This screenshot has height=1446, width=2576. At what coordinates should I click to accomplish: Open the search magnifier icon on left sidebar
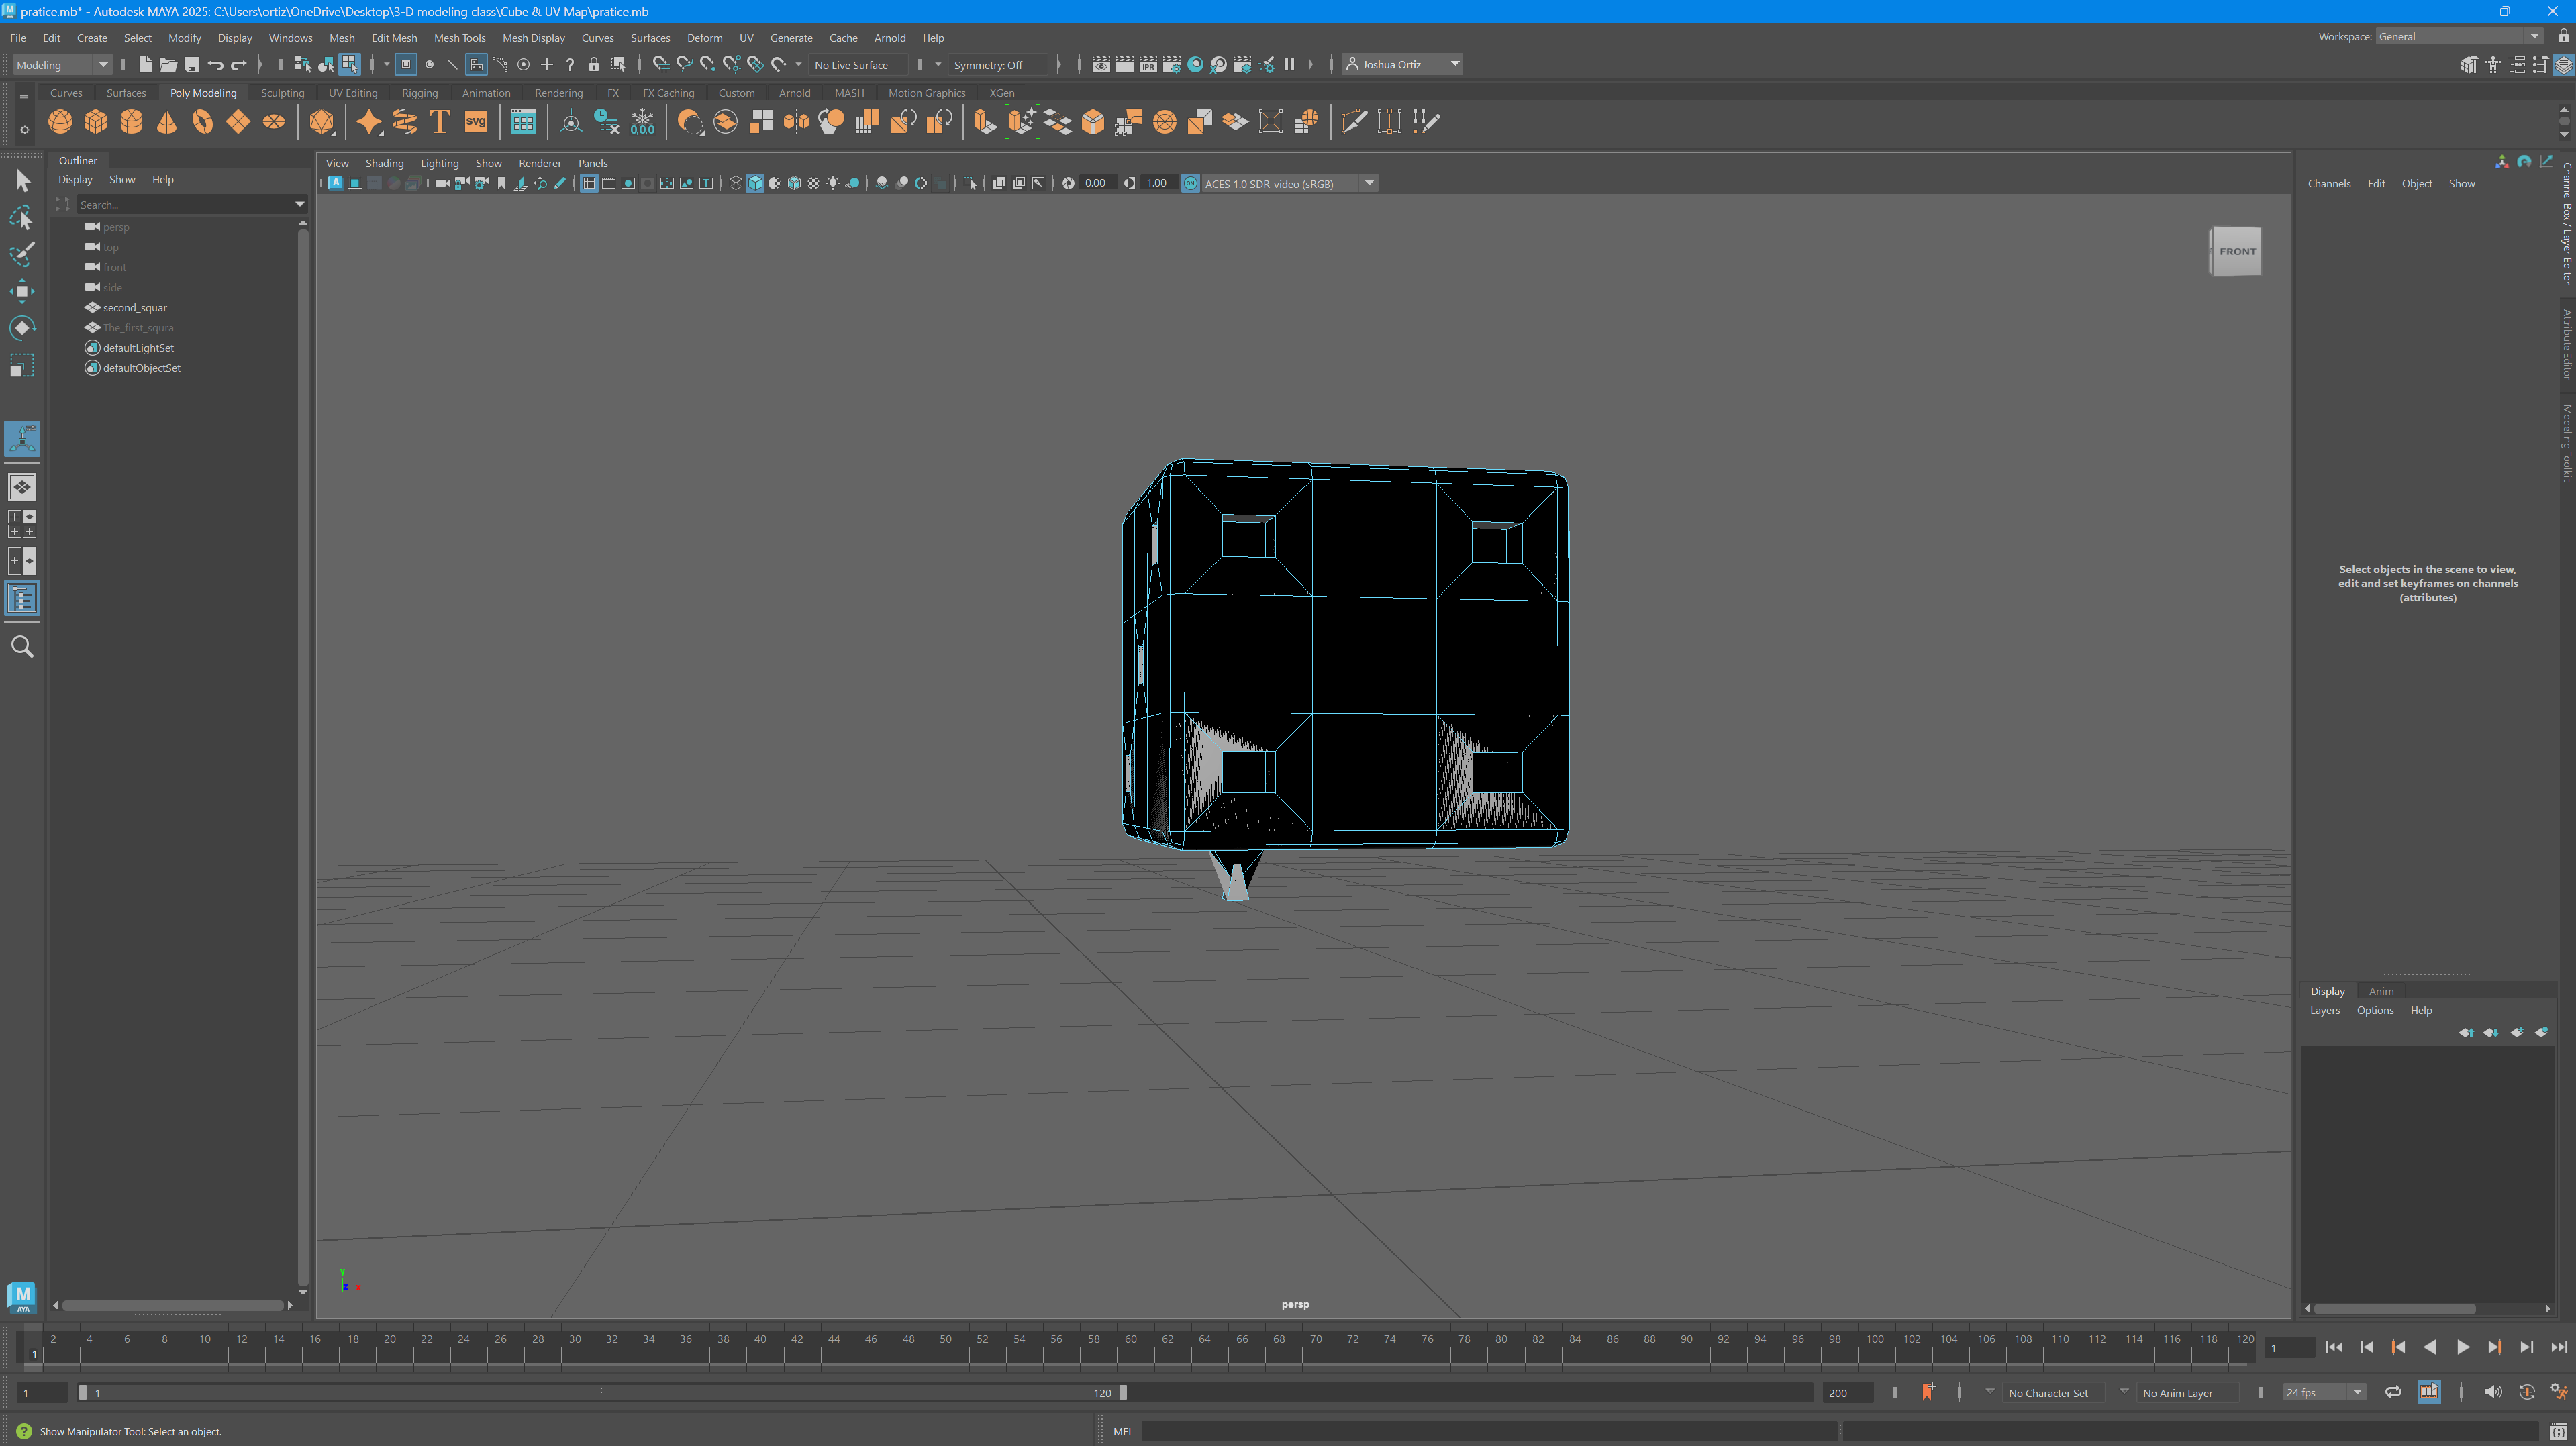pyautogui.click(x=21, y=647)
